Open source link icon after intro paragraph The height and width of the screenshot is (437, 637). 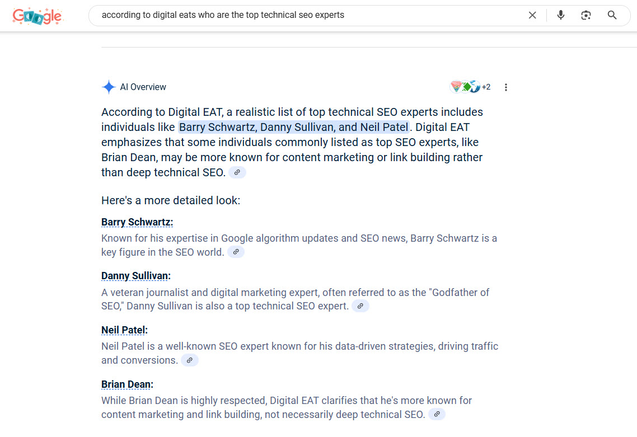(x=237, y=172)
